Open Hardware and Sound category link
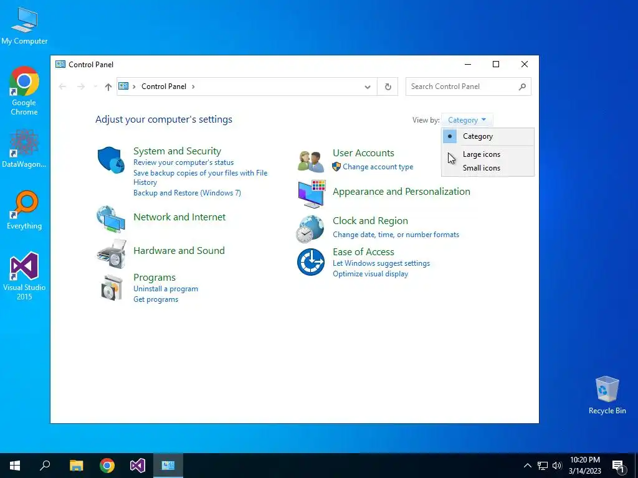The height and width of the screenshot is (478, 638). (x=179, y=250)
